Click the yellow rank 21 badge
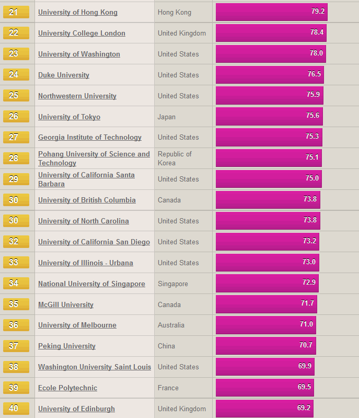359x418 pixels. click(16, 12)
